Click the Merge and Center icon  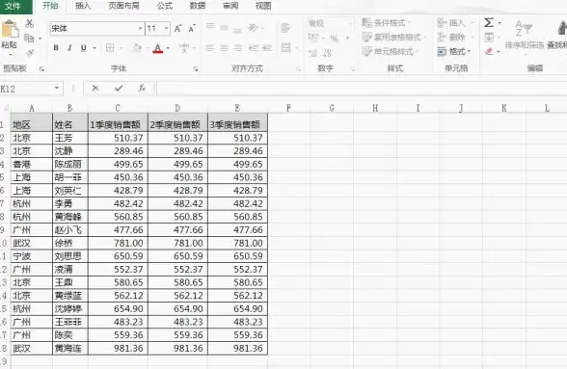pyautogui.click(x=286, y=47)
